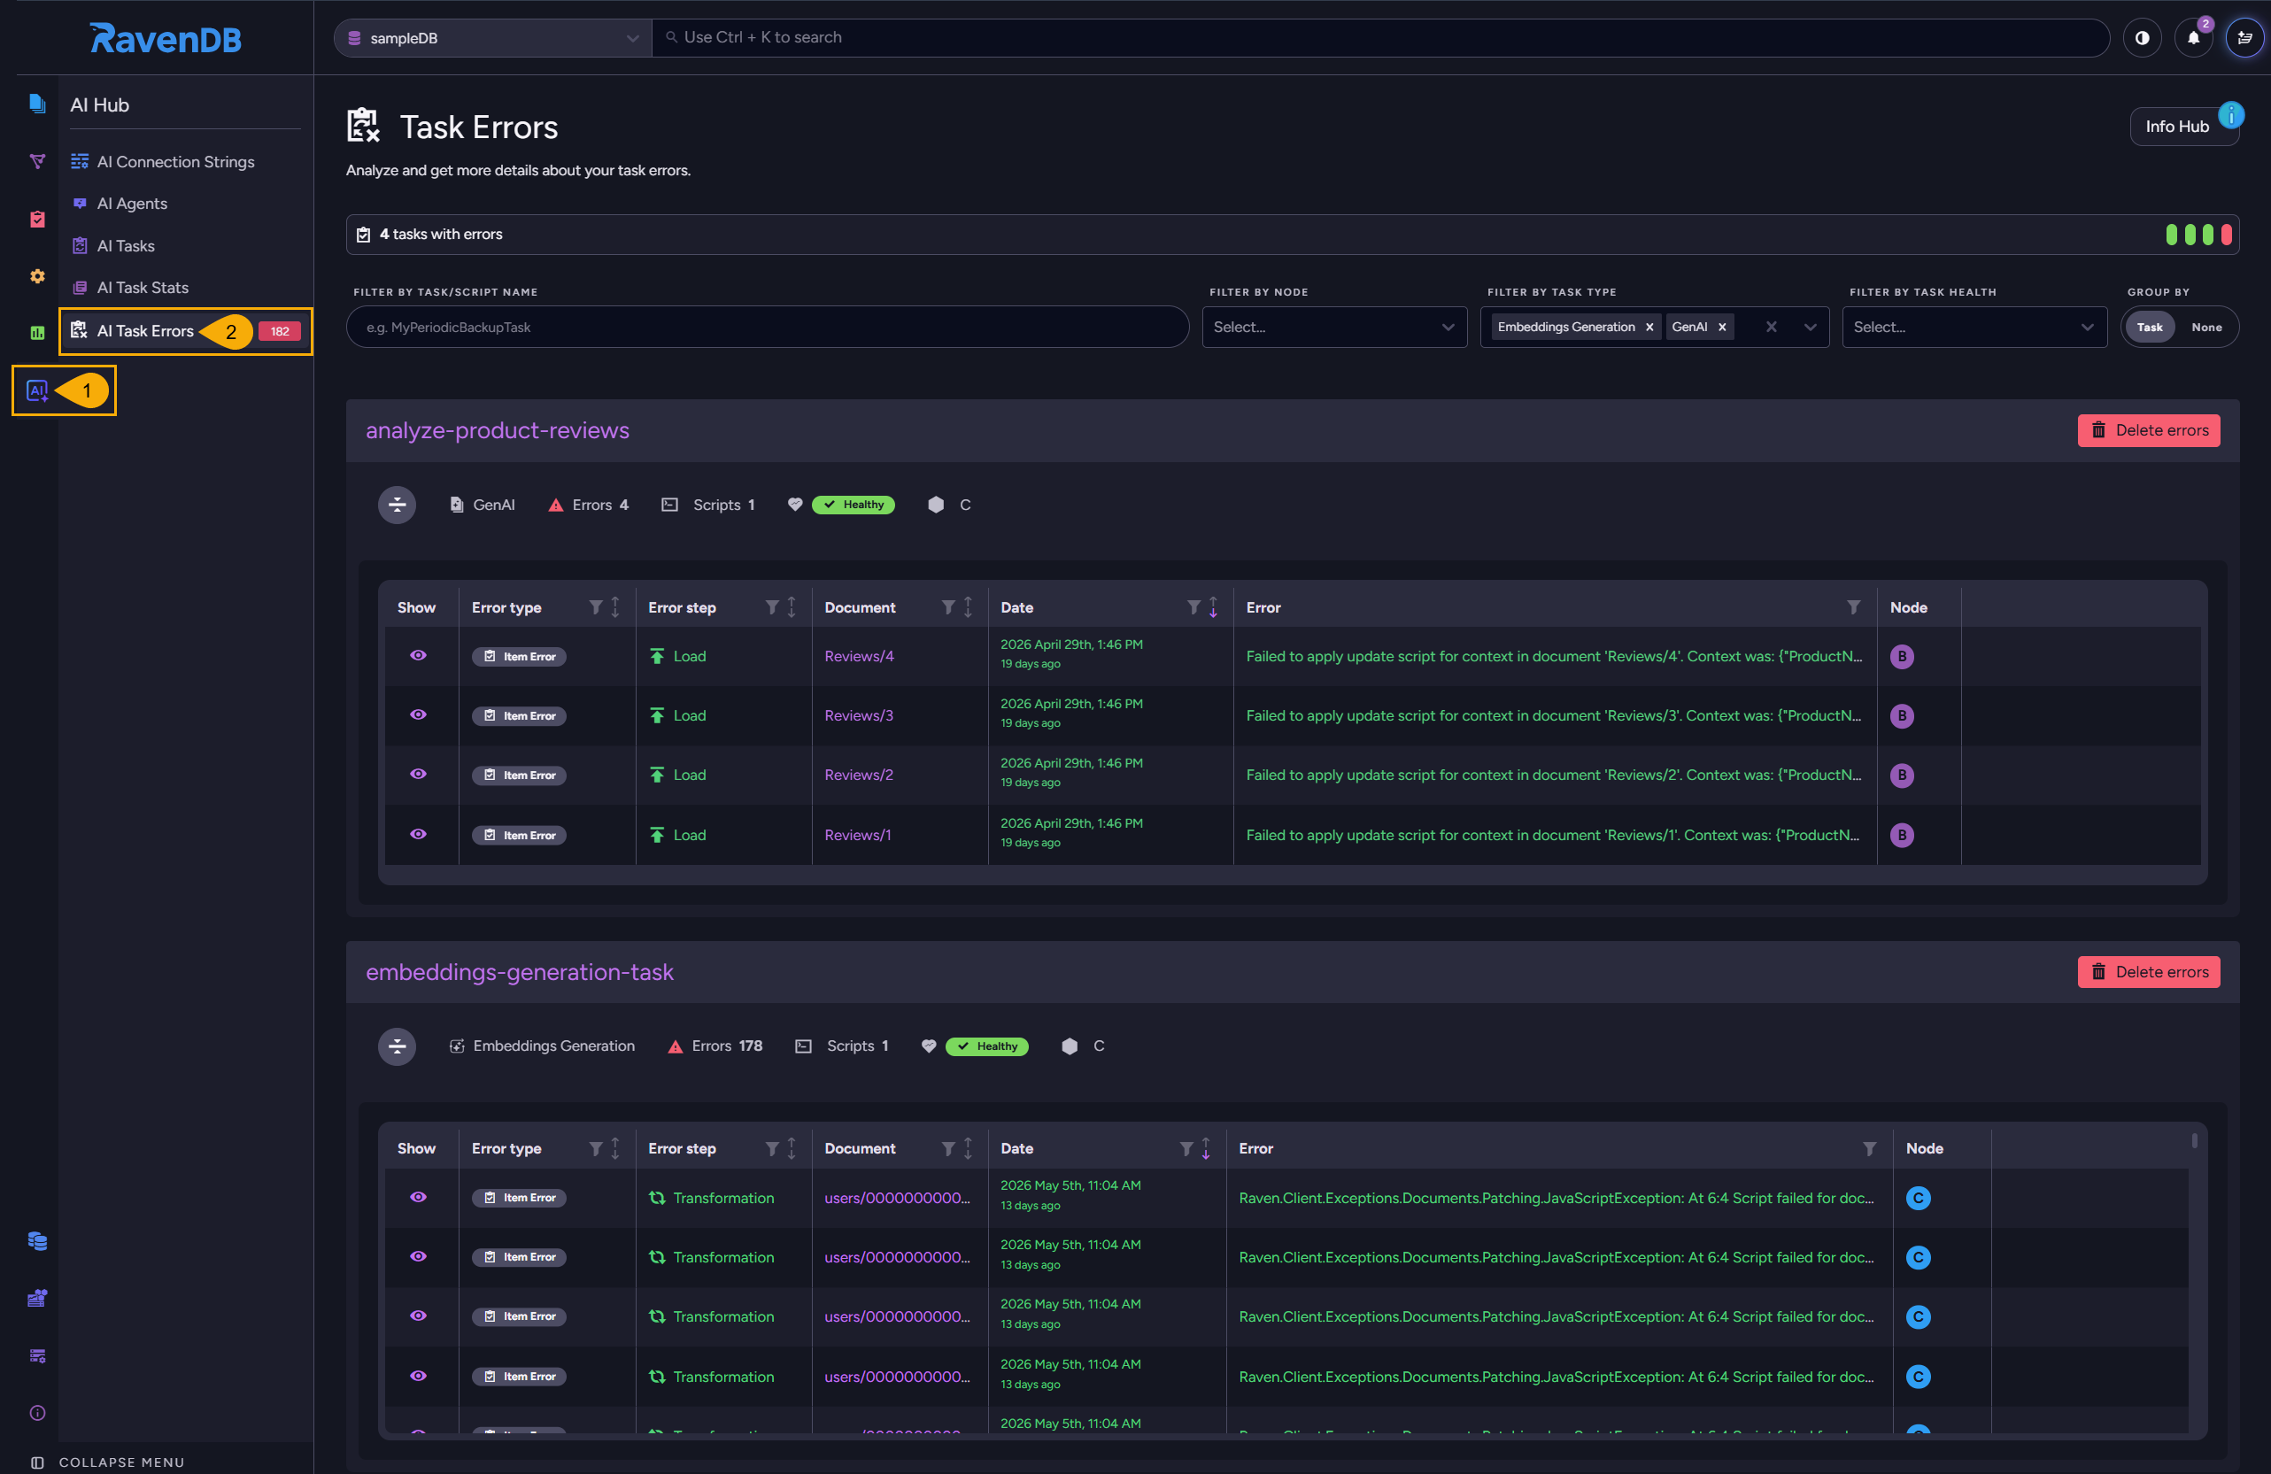
Task: Collapse the analyze-product-reviews error panel
Action: click(397, 505)
